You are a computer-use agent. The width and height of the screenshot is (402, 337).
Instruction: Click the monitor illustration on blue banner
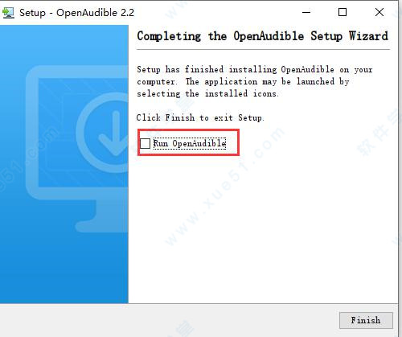click(x=77, y=149)
